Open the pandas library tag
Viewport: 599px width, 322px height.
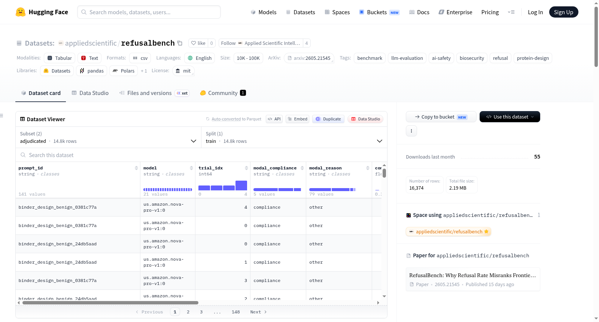pos(91,71)
